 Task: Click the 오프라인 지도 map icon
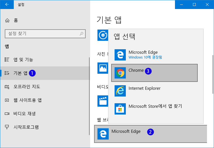[7, 87]
